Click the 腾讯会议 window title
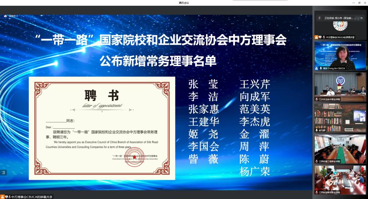368x199 pixels. pos(184,3)
